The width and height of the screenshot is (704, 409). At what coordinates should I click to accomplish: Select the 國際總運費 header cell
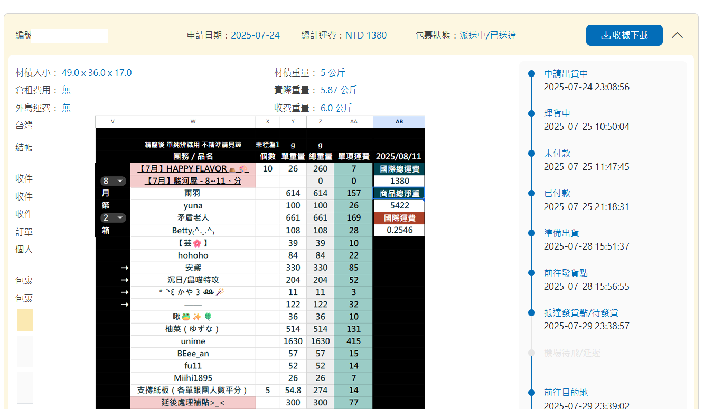click(x=399, y=169)
